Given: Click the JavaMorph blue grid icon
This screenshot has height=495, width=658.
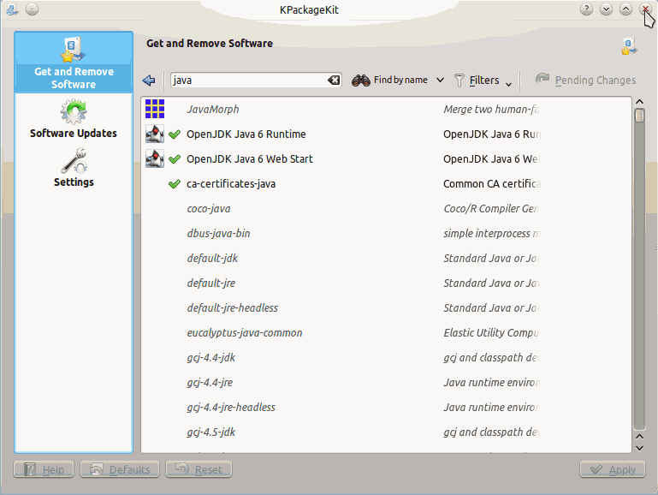Looking at the screenshot, I should pyautogui.click(x=155, y=109).
